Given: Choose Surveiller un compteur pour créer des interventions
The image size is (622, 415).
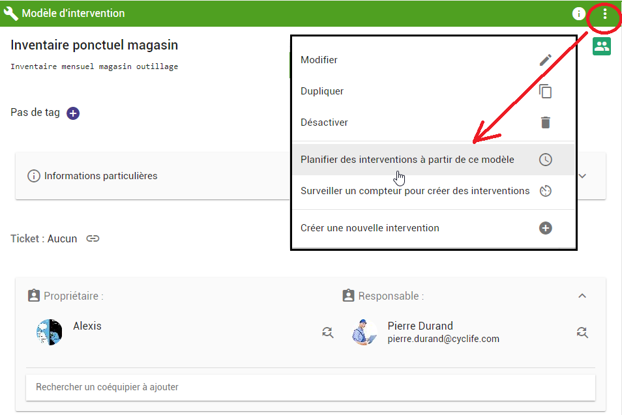Looking at the screenshot, I should point(434,191).
